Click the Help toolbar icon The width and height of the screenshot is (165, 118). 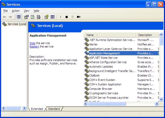click(x=46, y=17)
